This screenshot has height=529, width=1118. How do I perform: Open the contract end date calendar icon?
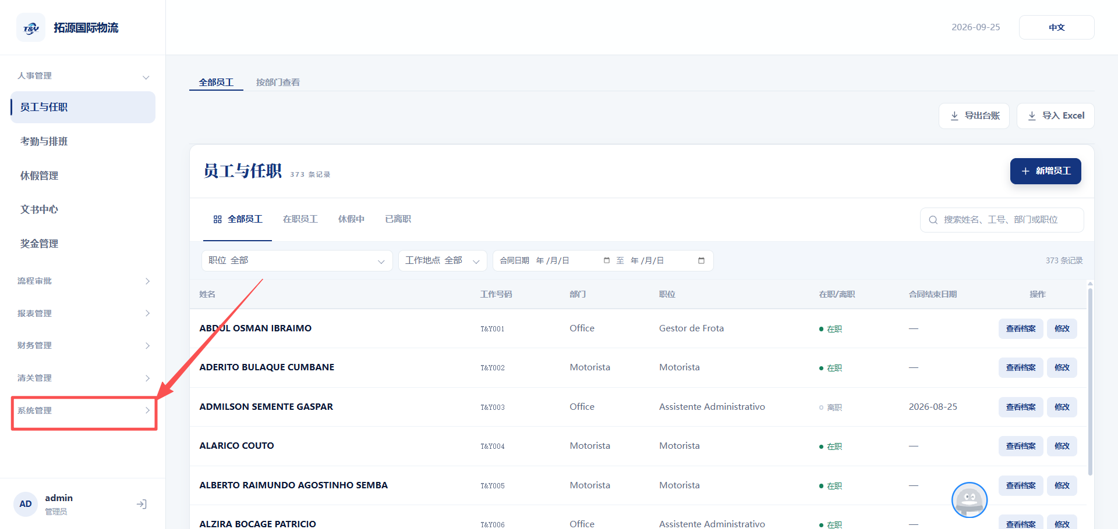coord(701,260)
